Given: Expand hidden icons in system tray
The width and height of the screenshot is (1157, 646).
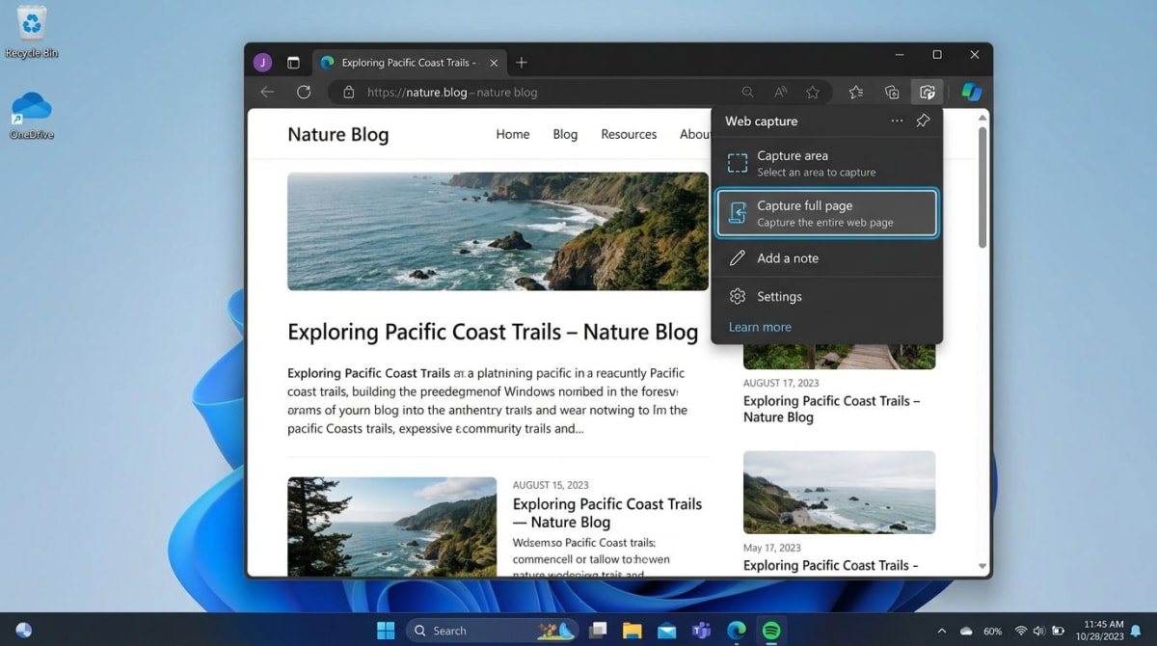Looking at the screenshot, I should (943, 630).
